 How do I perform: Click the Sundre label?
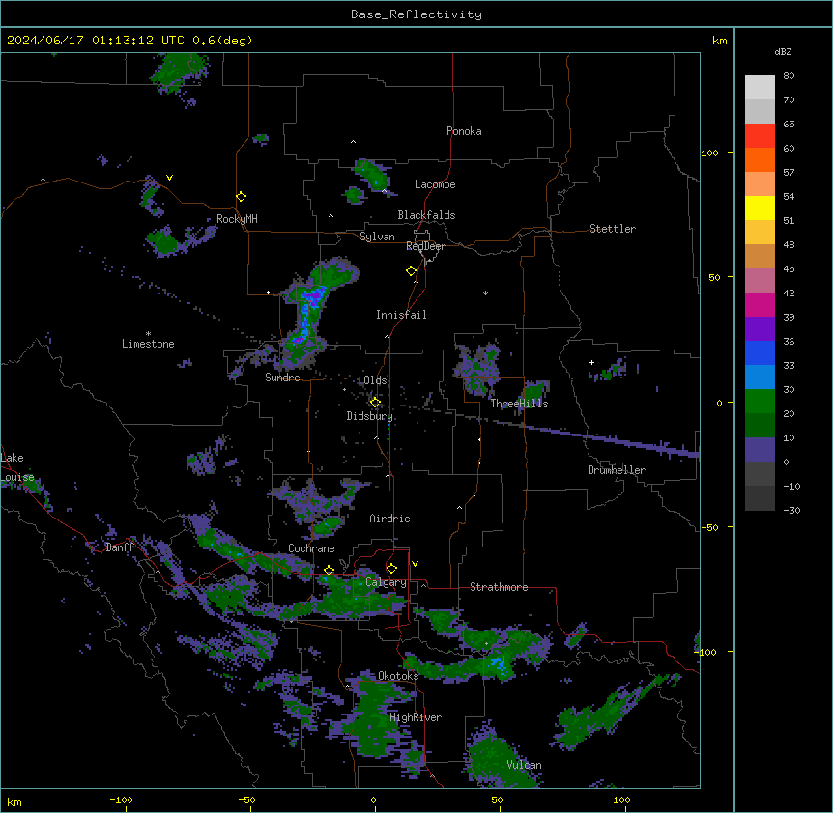pyautogui.click(x=282, y=378)
